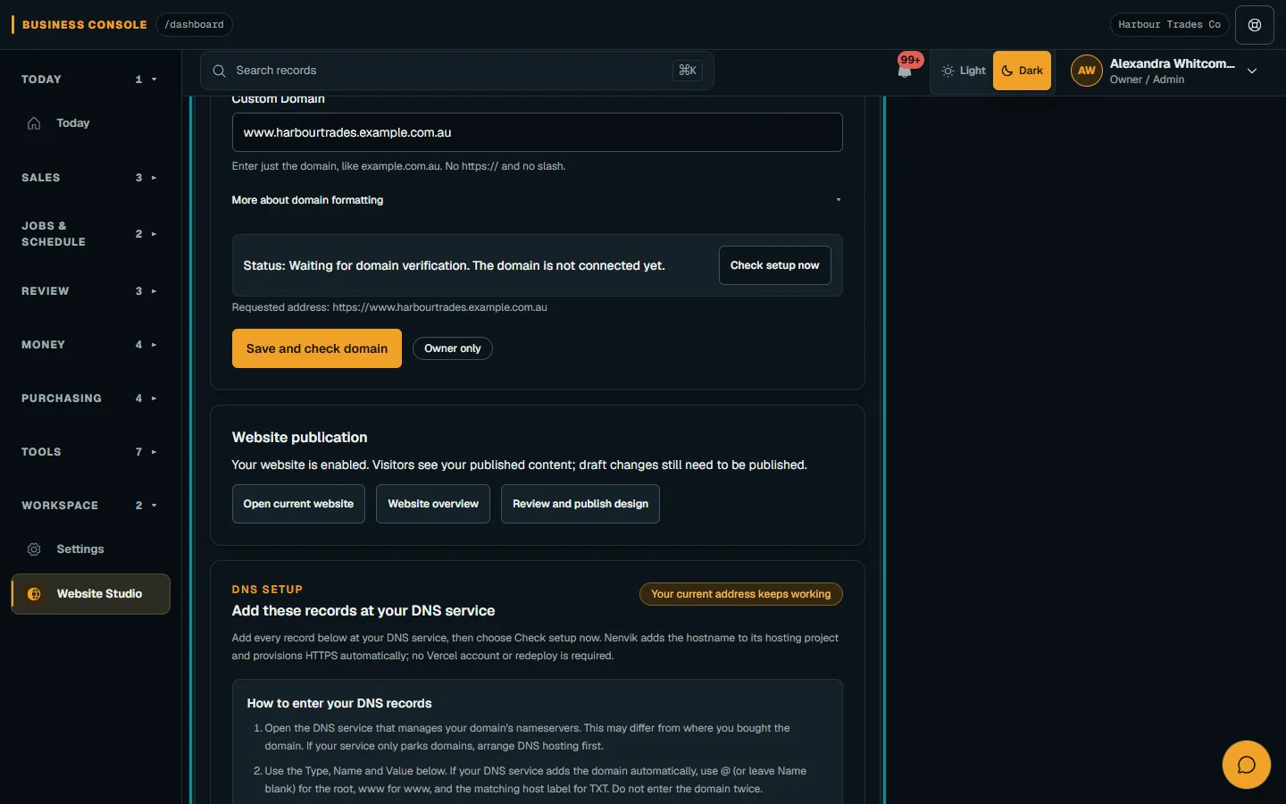
Task: Click Your current address keeps working badge
Action: point(740,594)
